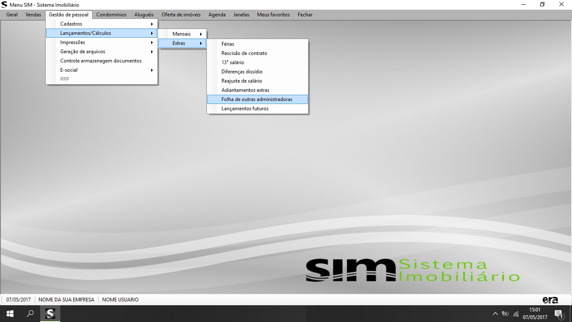Open the Aluguéis menu

click(x=144, y=15)
